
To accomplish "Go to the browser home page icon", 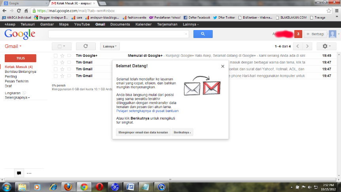I will [x=26, y=11].
